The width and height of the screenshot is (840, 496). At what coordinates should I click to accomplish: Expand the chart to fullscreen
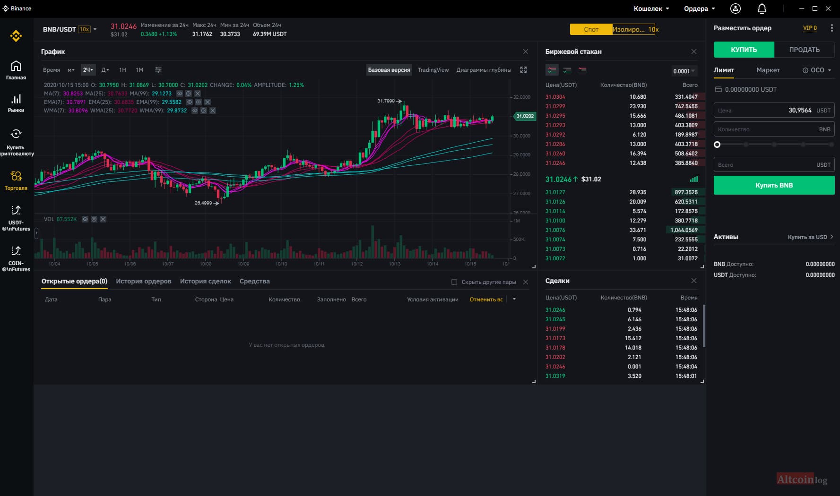(x=523, y=70)
